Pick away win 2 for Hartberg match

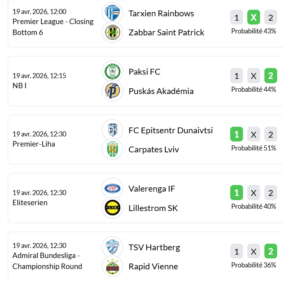pyautogui.click(x=271, y=251)
